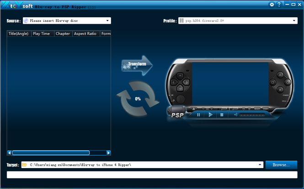Close the Blu-ray to PSP Ripper window

tap(299, 5)
